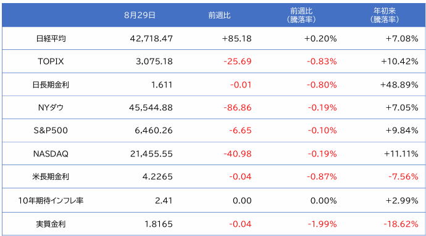Click the NASDAQ row label
This screenshot has width=426, height=236.
51,154
